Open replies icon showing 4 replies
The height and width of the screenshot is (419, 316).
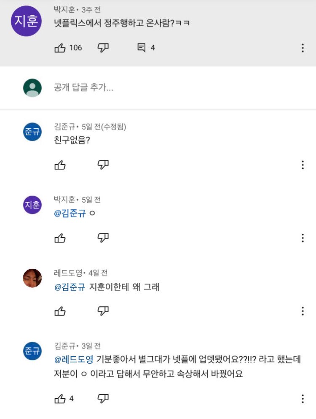click(142, 48)
